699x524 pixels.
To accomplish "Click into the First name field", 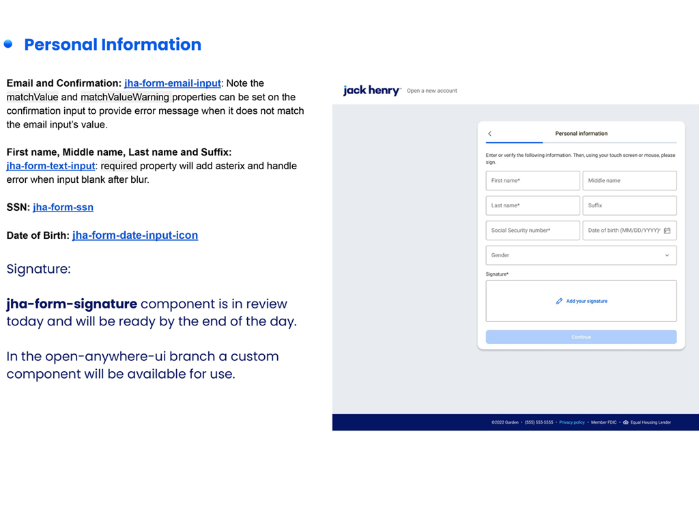I will pyautogui.click(x=532, y=181).
